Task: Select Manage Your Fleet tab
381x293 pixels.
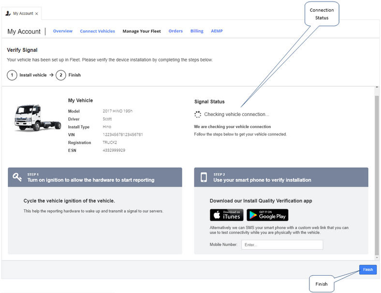Action: point(142,31)
